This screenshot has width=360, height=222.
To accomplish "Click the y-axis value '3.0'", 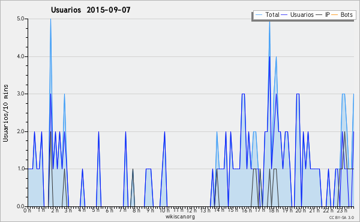I will tap(20, 94).
